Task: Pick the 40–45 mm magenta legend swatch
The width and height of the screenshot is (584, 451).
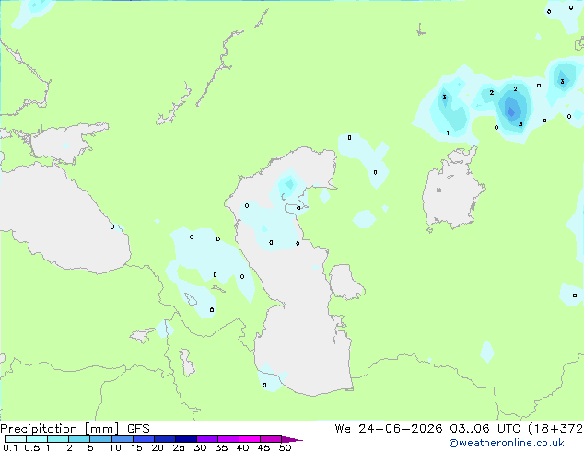Action: [250, 439]
